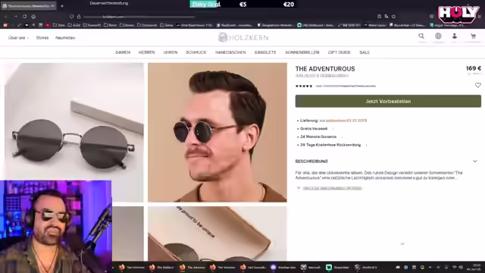Click the 24 Tage Kostenlose Rücksendung text

[x=330, y=145]
